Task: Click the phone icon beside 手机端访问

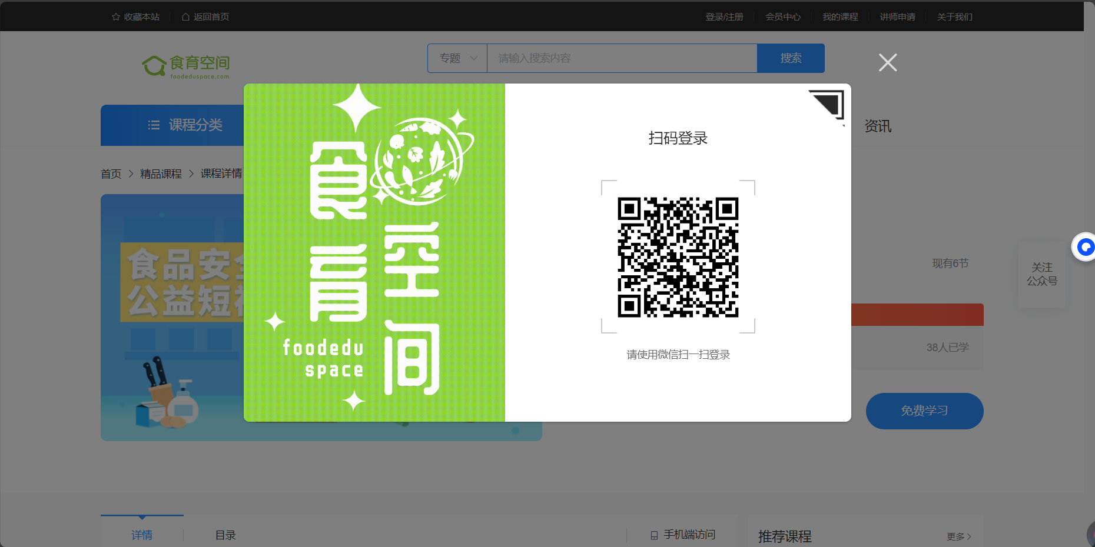Action: tap(654, 535)
